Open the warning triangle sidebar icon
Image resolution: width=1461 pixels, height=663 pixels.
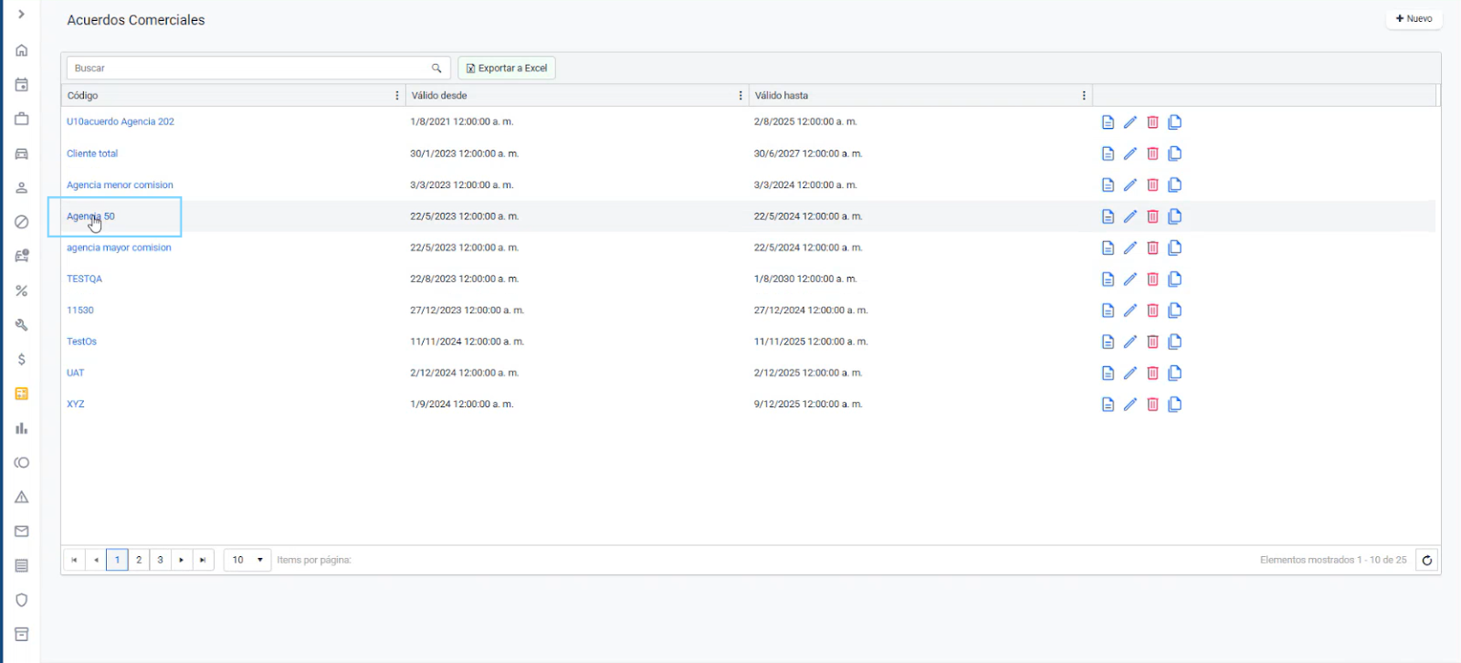tap(22, 497)
